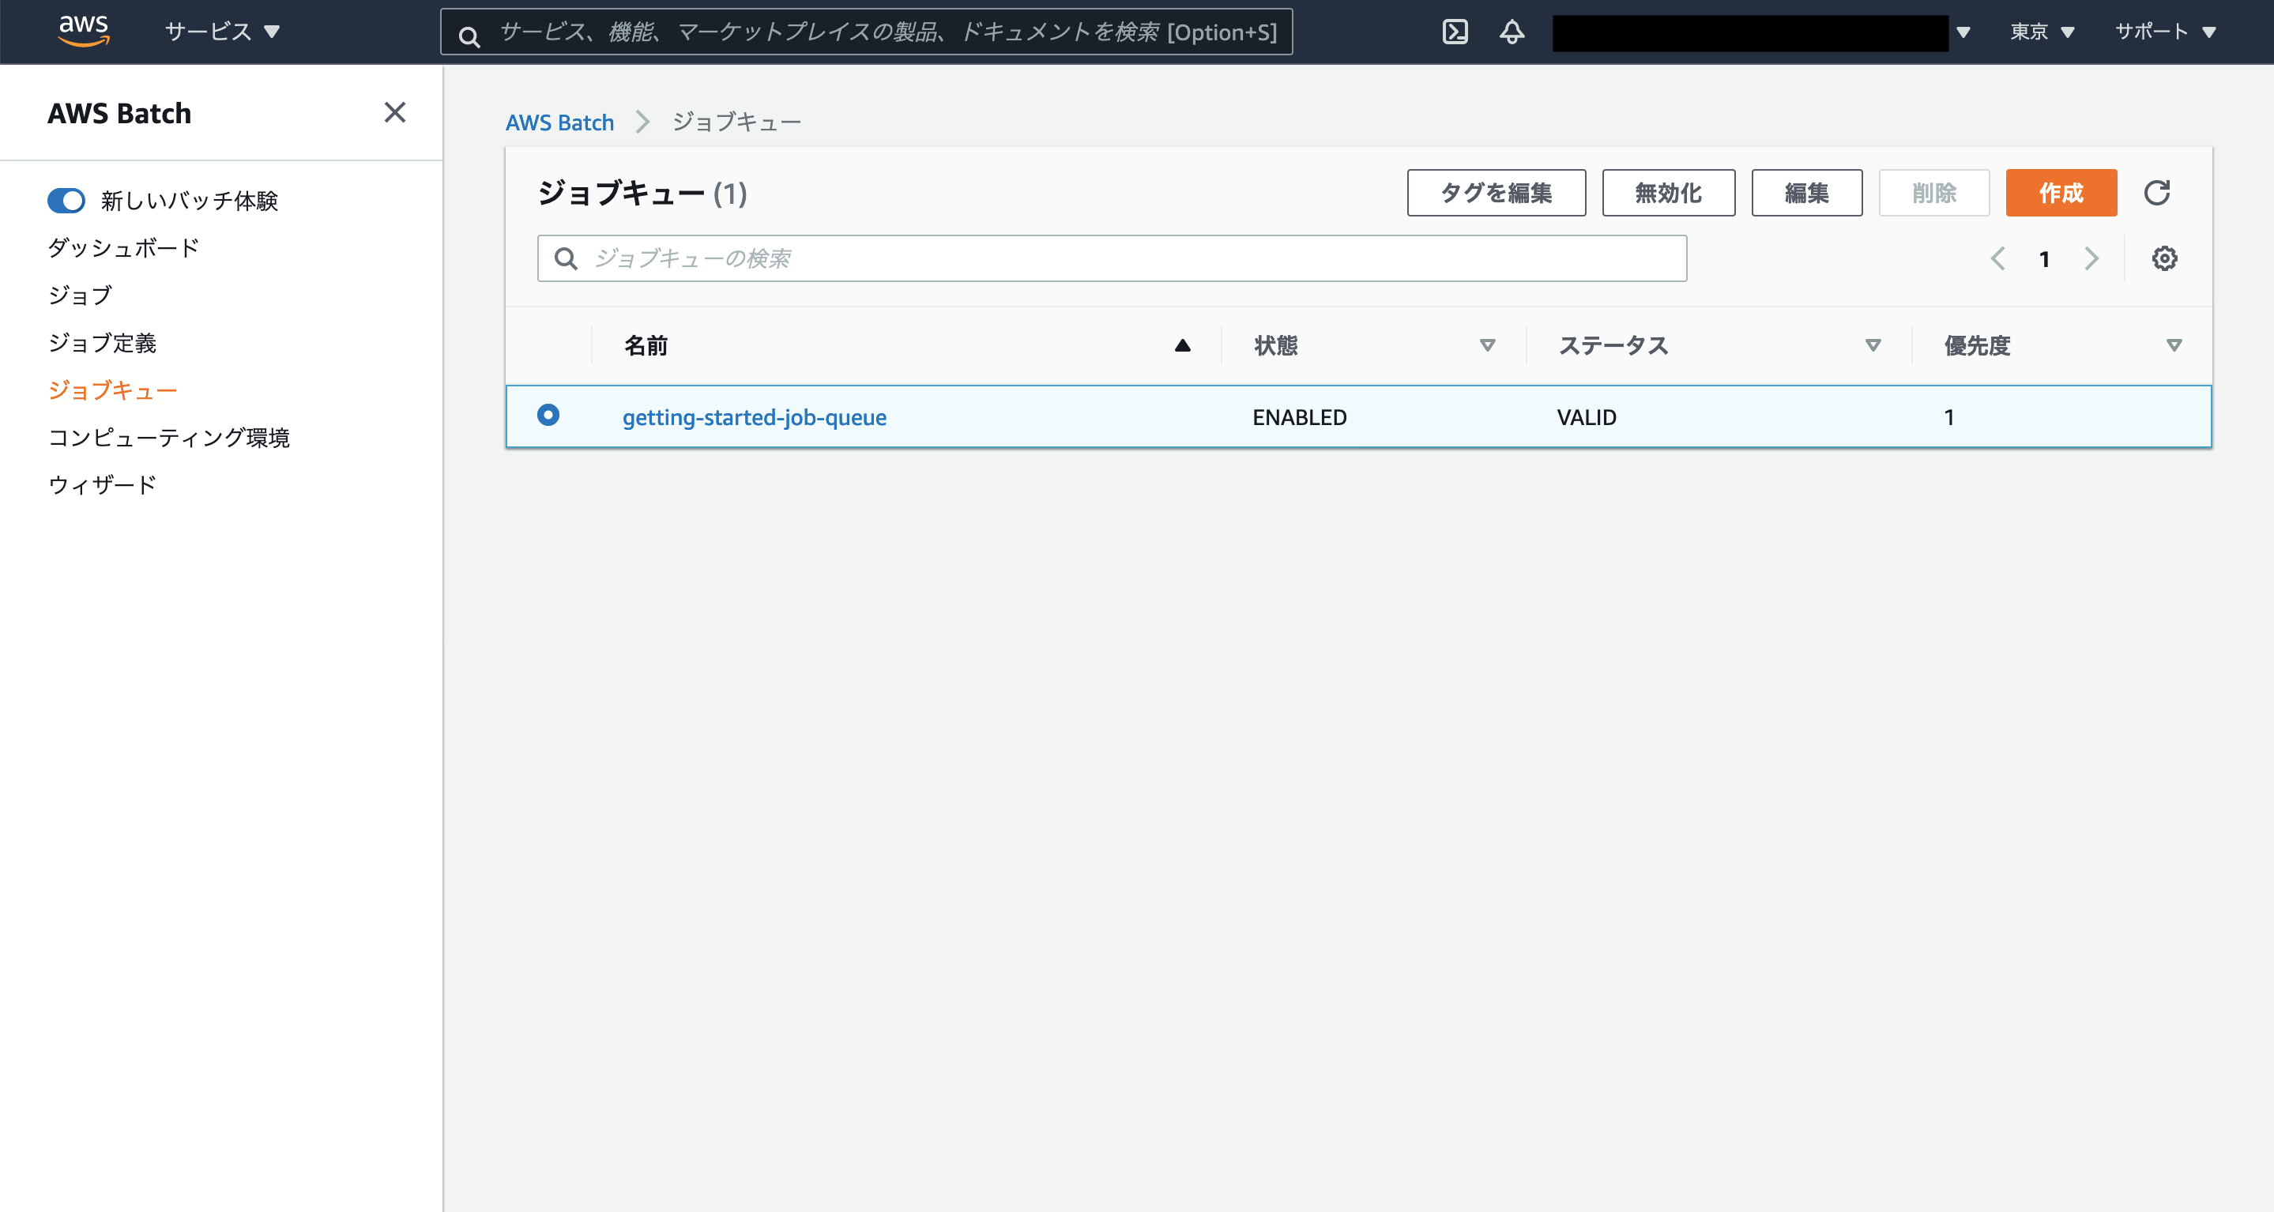Expand the サービス dropdown menu

pos(221,32)
